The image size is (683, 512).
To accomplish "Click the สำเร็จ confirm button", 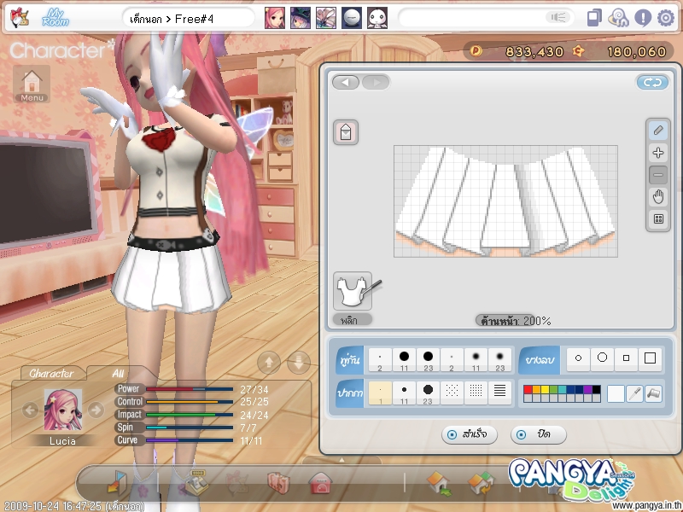I will tap(469, 434).
